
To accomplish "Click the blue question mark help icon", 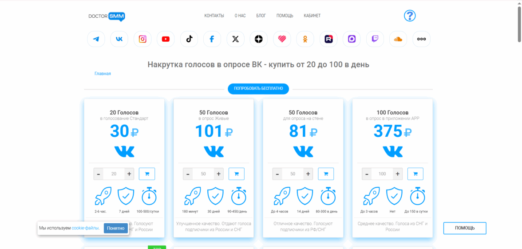I will (409, 16).
